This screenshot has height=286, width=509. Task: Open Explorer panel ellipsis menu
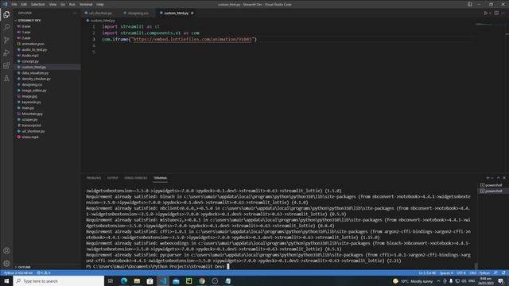pyautogui.click(x=75, y=13)
